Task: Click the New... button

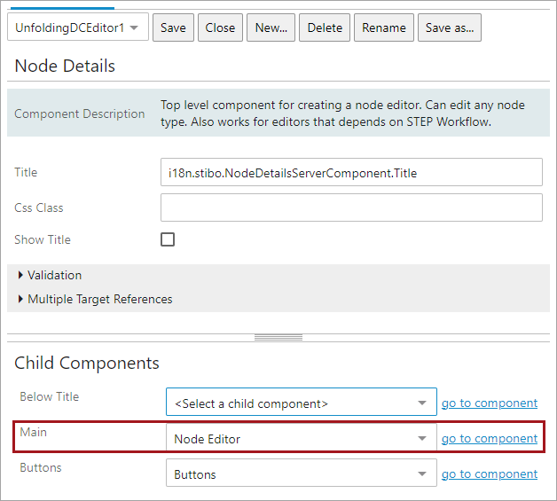Action: pos(271,27)
